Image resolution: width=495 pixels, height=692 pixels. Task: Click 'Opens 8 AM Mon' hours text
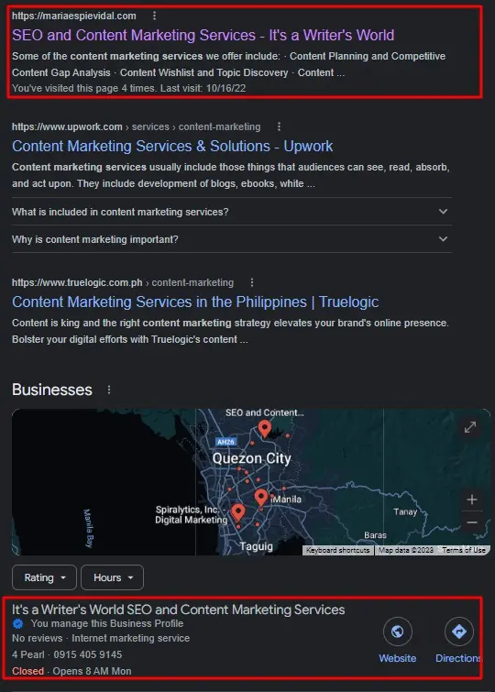(x=92, y=671)
